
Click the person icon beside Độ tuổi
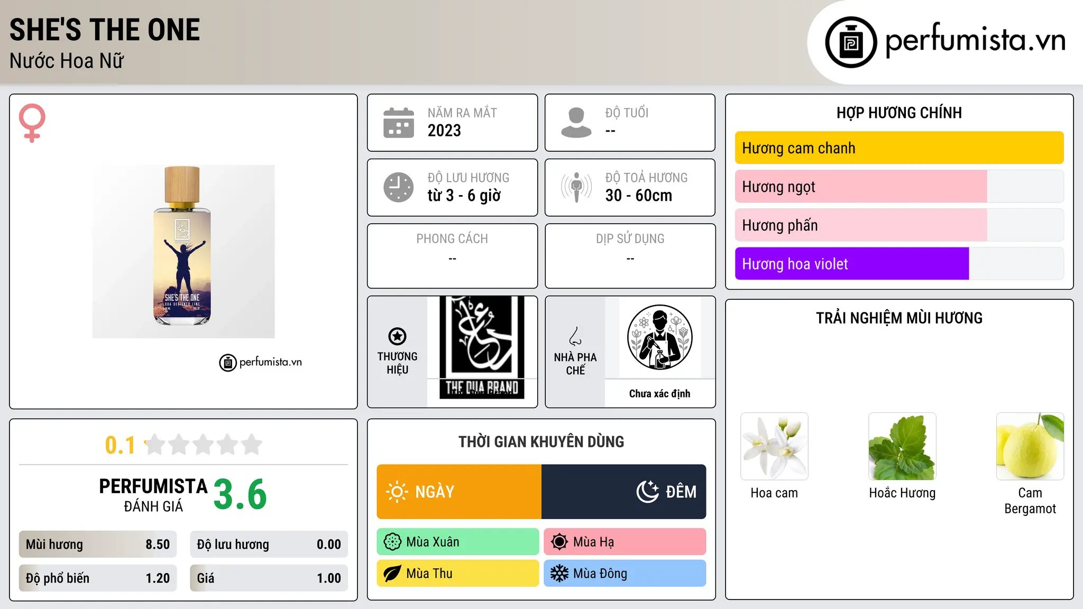[576, 123]
